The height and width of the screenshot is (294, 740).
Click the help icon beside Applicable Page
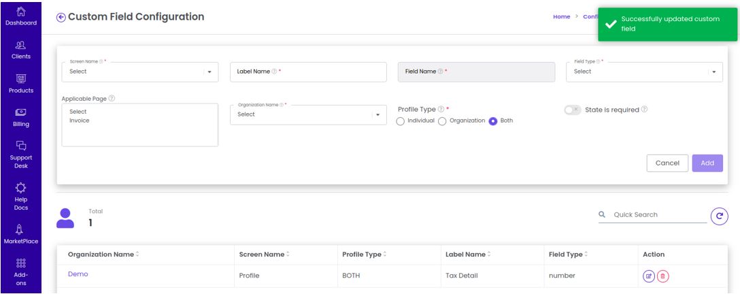112,99
